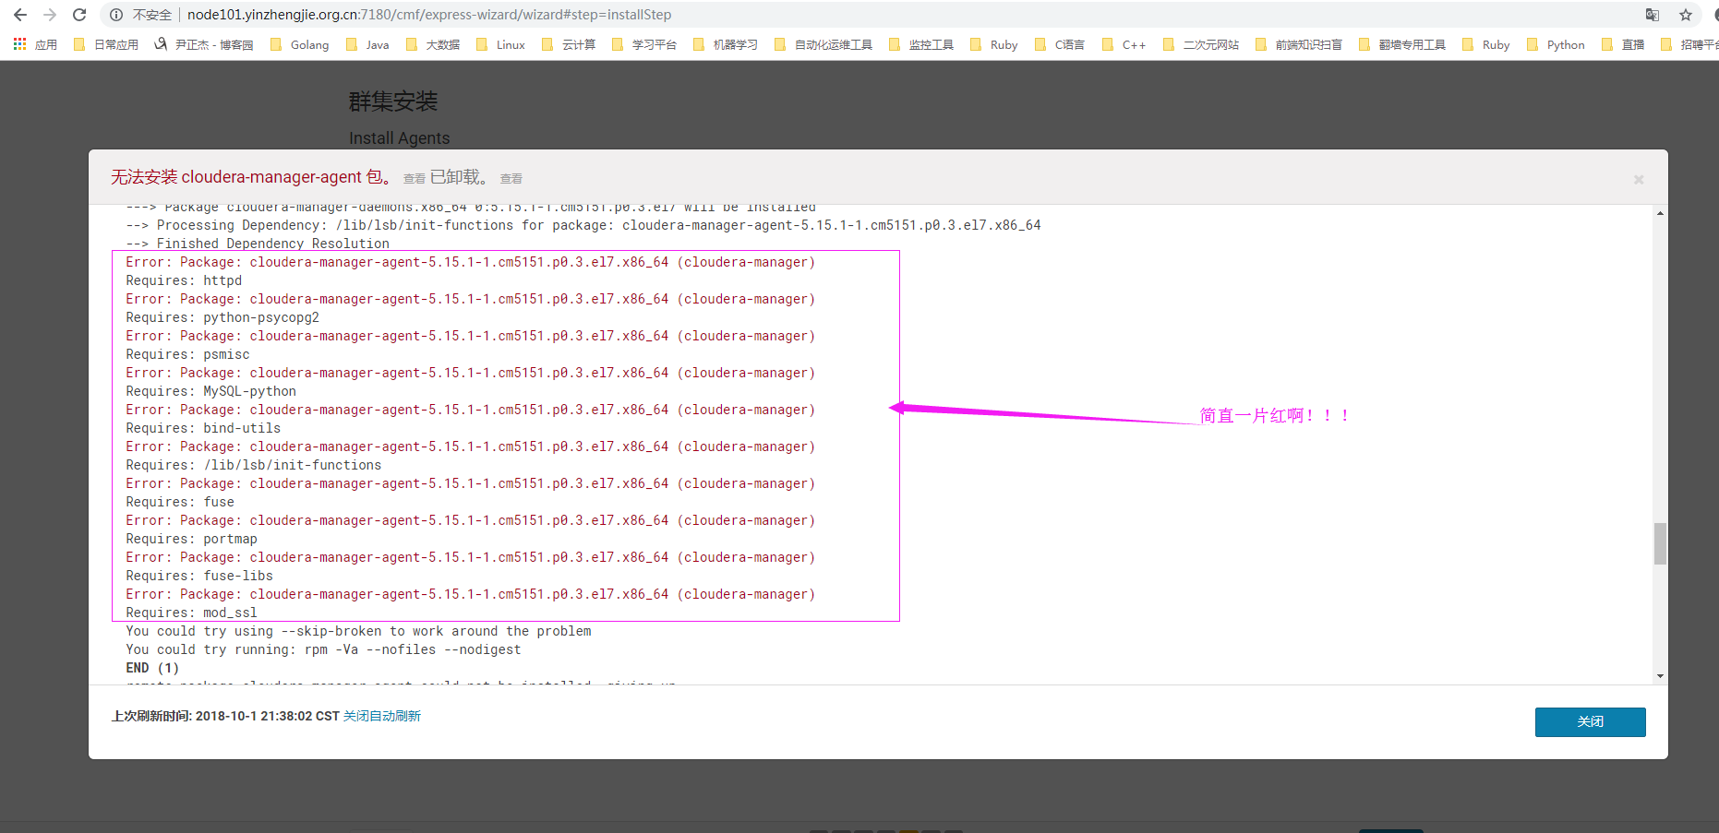Click first 查看 link after agent error
The height and width of the screenshot is (833, 1719).
click(415, 179)
